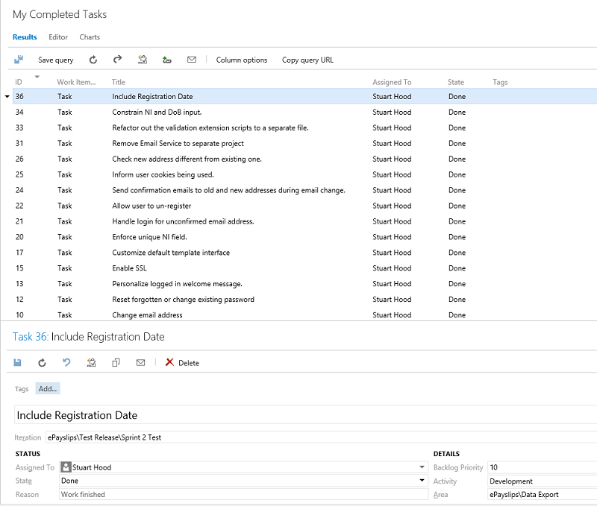Viewport: 597px width, 506px height.
Task: Click the Backlog Priority field showing 10
Action: tap(543, 467)
